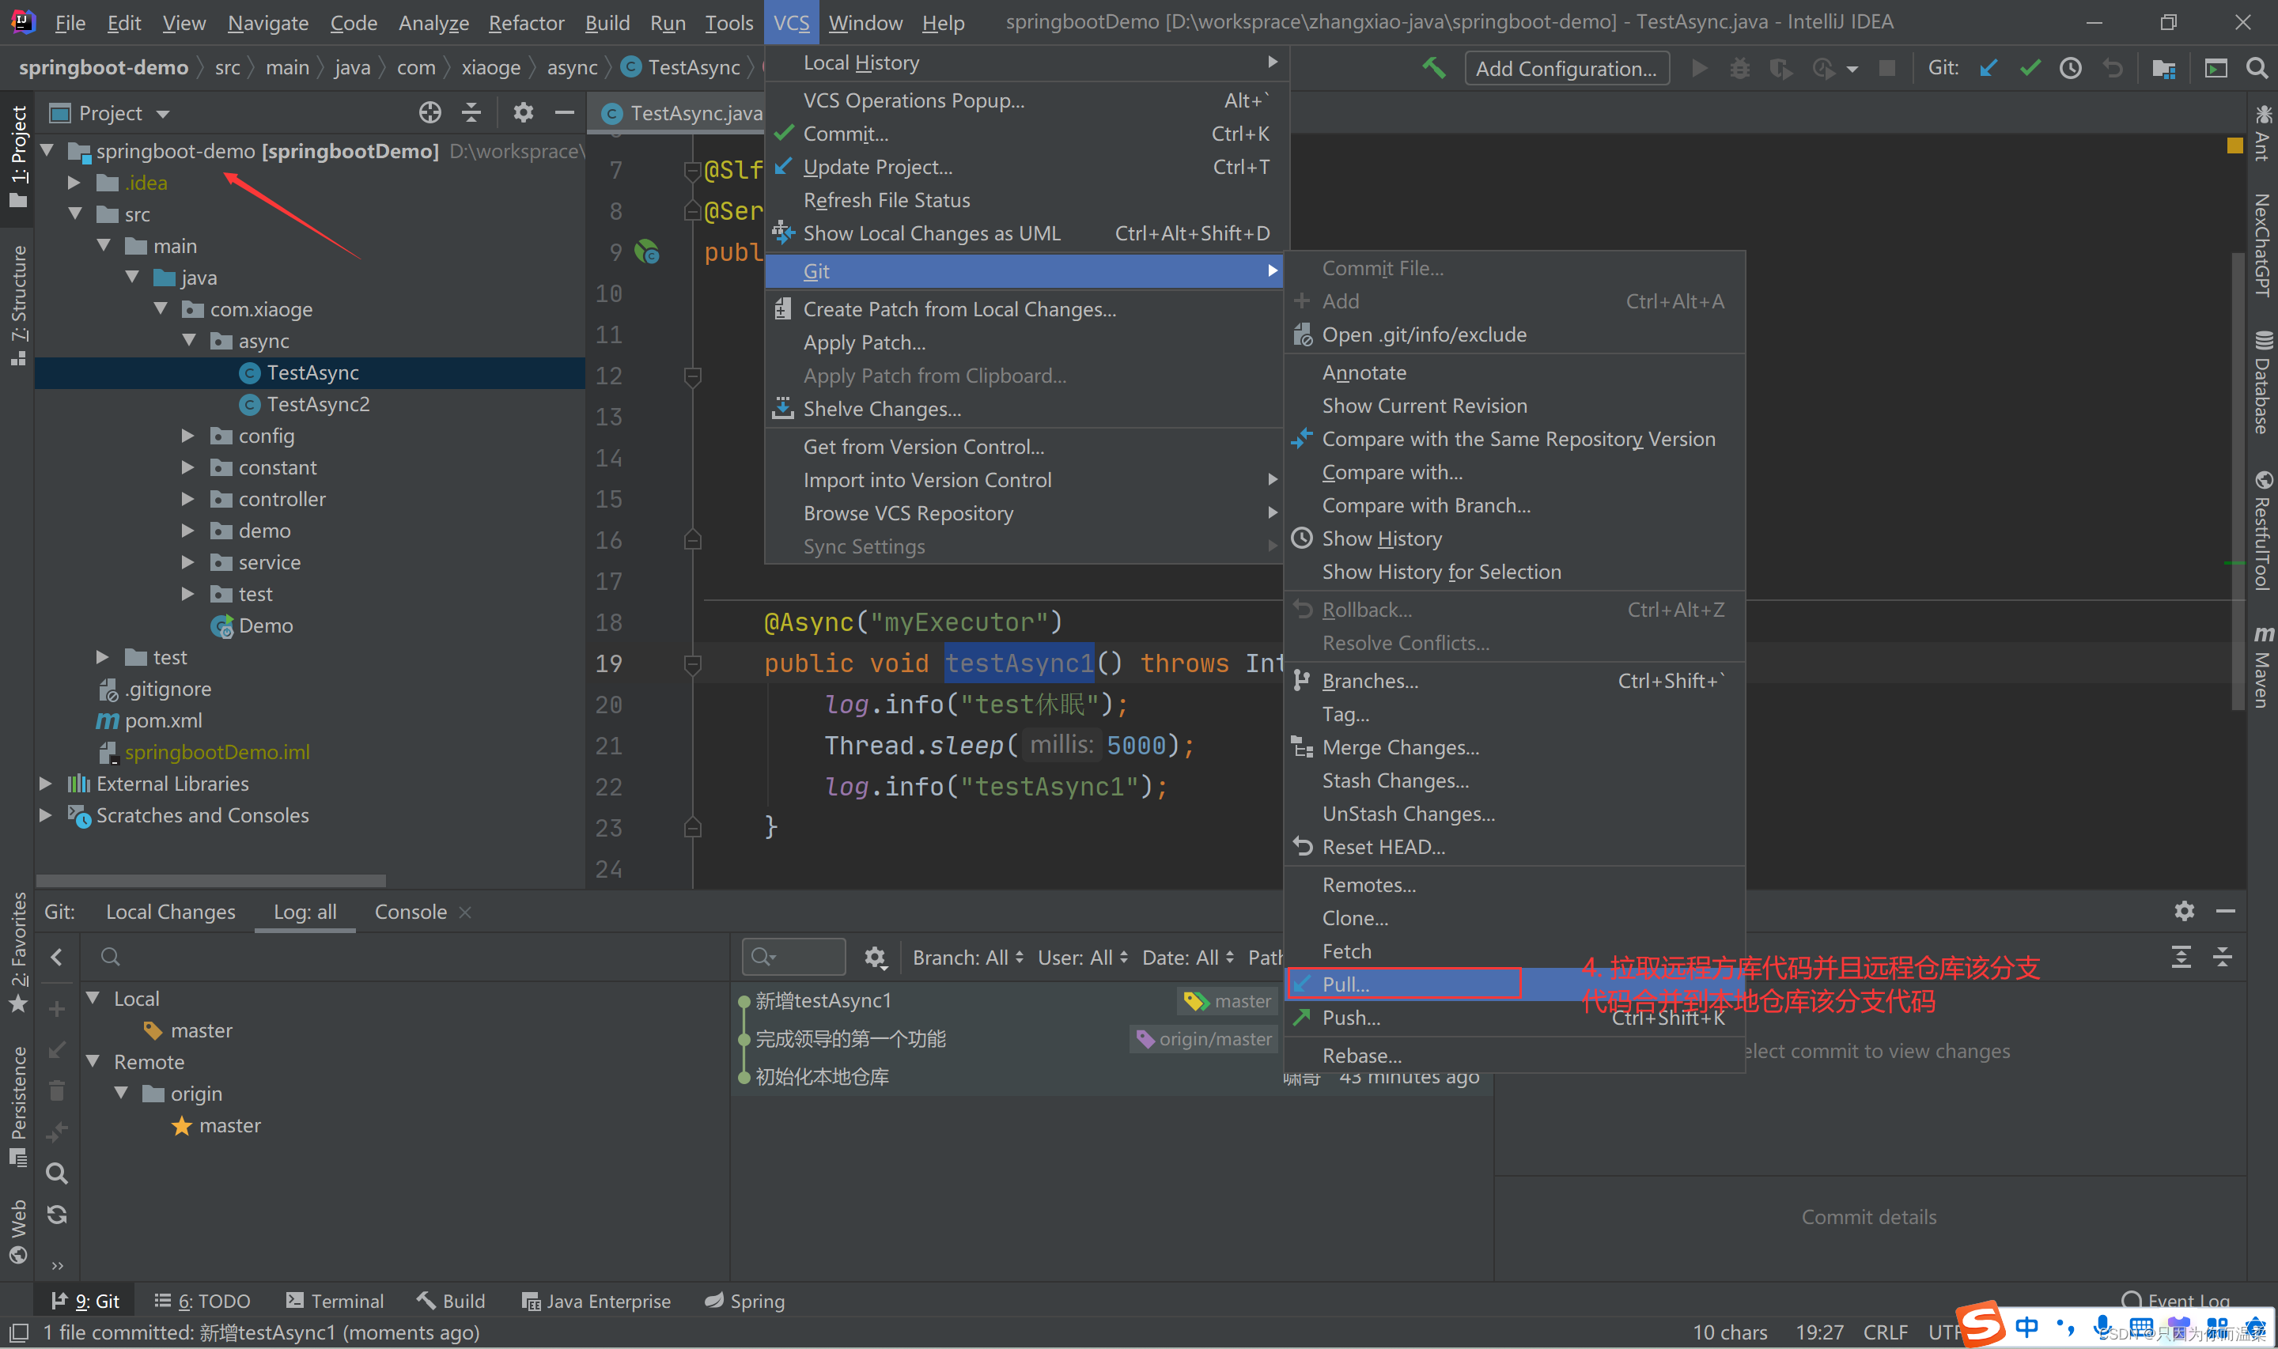Click CRLF line separator in status bar
This screenshot has height=1349, width=2278.
coord(1886,1332)
